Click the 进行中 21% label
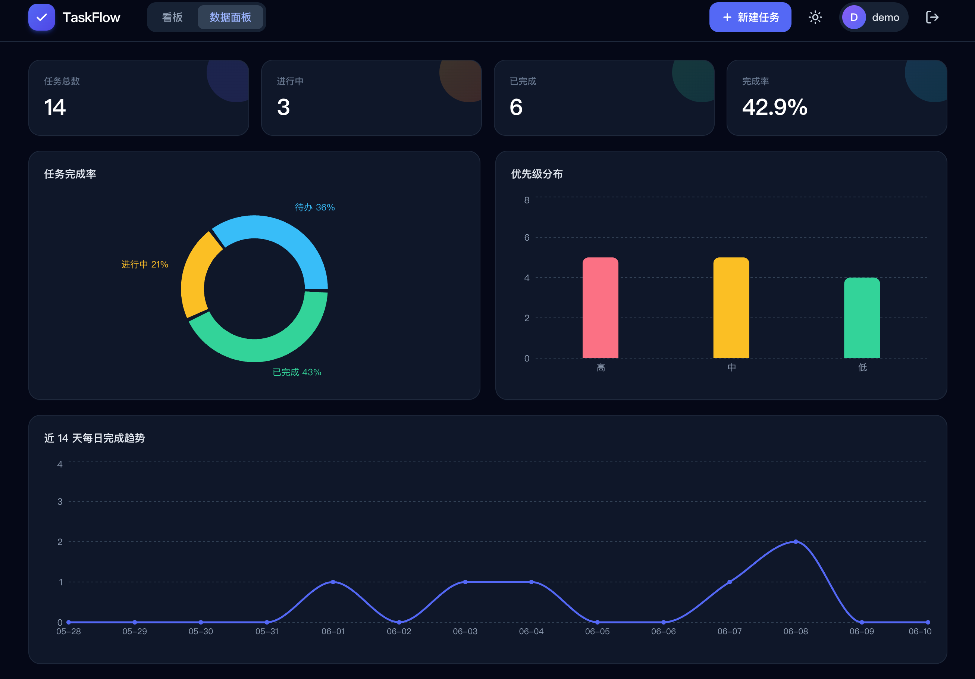The width and height of the screenshot is (975, 679). (145, 264)
